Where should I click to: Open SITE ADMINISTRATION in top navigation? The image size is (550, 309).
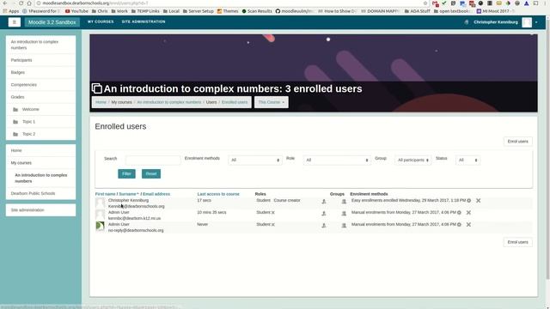tap(144, 21)
